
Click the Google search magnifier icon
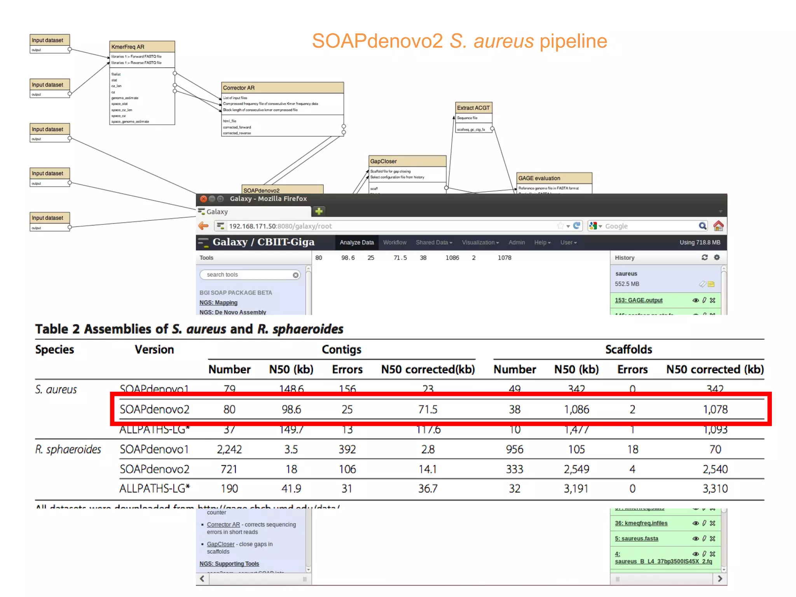click(x=703, y=226)
